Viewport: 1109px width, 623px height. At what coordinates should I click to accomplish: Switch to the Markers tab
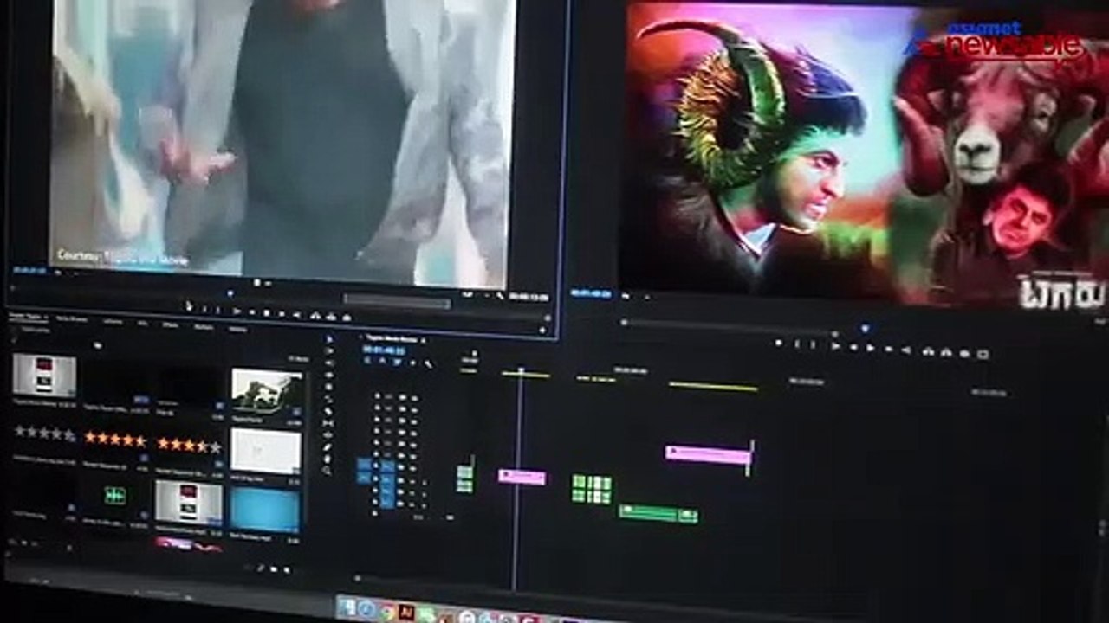204,326
